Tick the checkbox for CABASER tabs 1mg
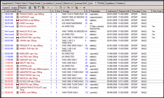The width and height of the screenshot is (164, 98). (x=3, y=60)
